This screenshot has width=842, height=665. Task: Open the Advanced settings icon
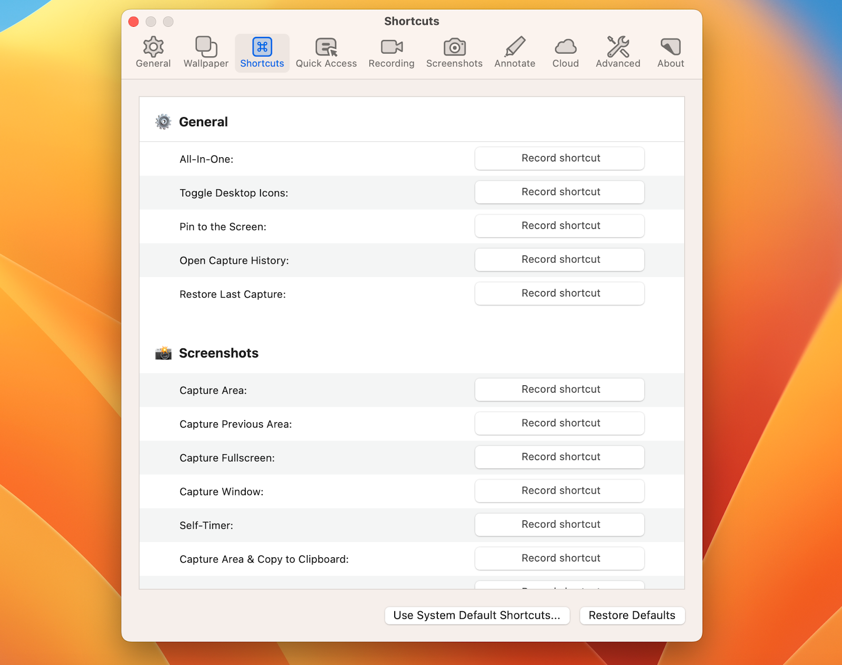point(617,52)
